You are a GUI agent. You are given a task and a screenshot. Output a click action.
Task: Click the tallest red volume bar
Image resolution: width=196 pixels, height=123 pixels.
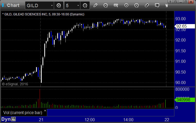coord(40,98)
